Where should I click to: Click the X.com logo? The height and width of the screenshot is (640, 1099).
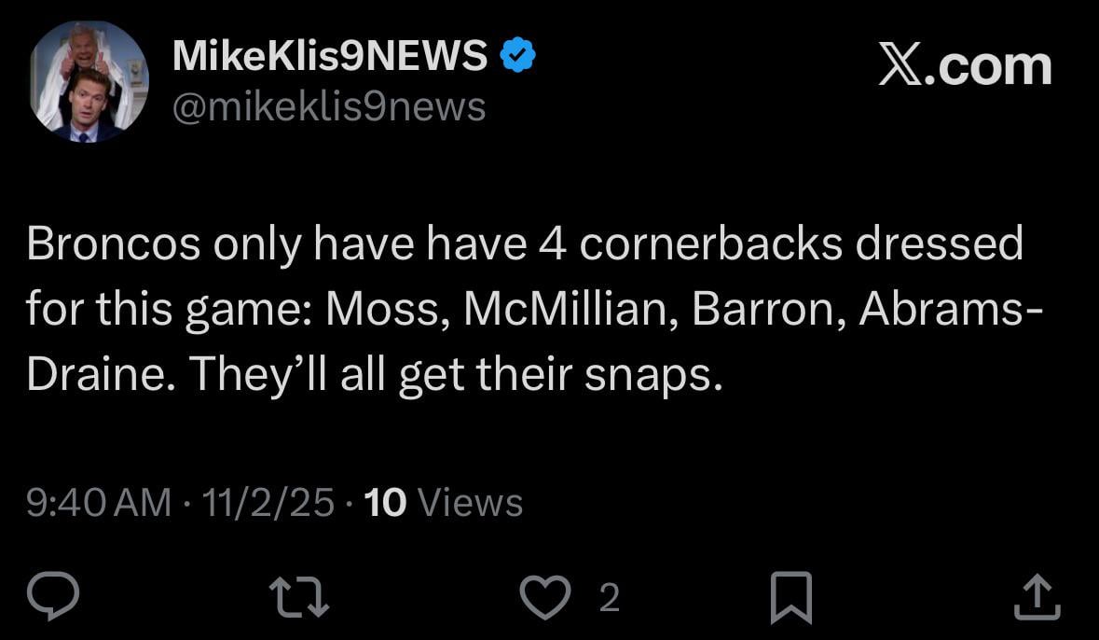967,63
